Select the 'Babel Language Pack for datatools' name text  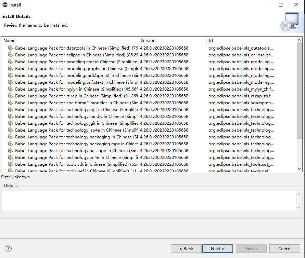tap(77, 48)
